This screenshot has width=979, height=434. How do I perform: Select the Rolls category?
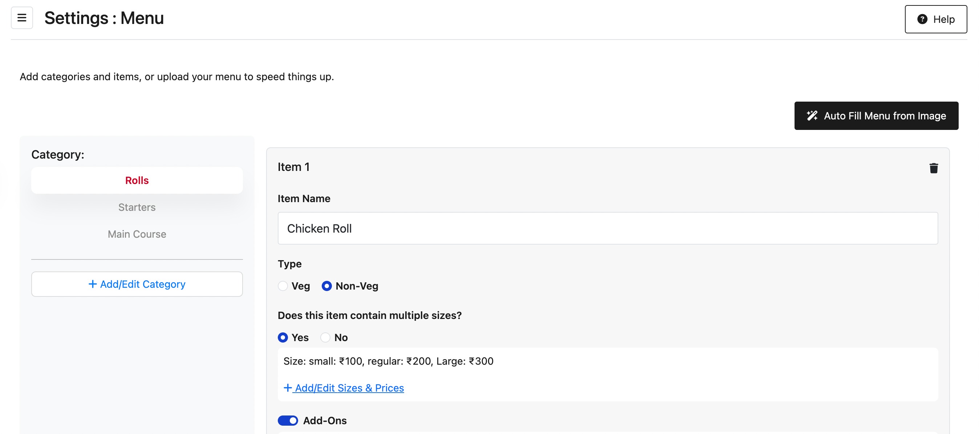(x=137, y=180)
